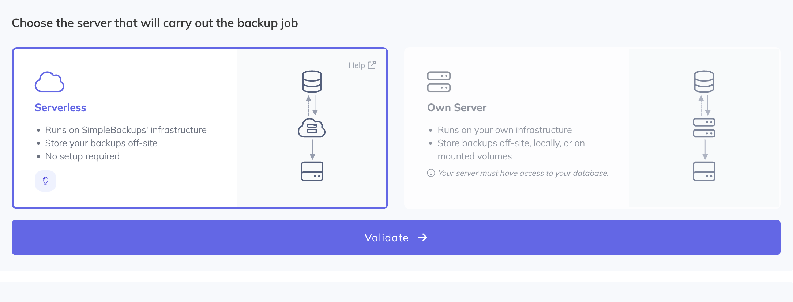Viewport: 793px width, 302px height.
Task: Click the server rack icon in Own Server diagram
Action: click(x=704, y=128)
